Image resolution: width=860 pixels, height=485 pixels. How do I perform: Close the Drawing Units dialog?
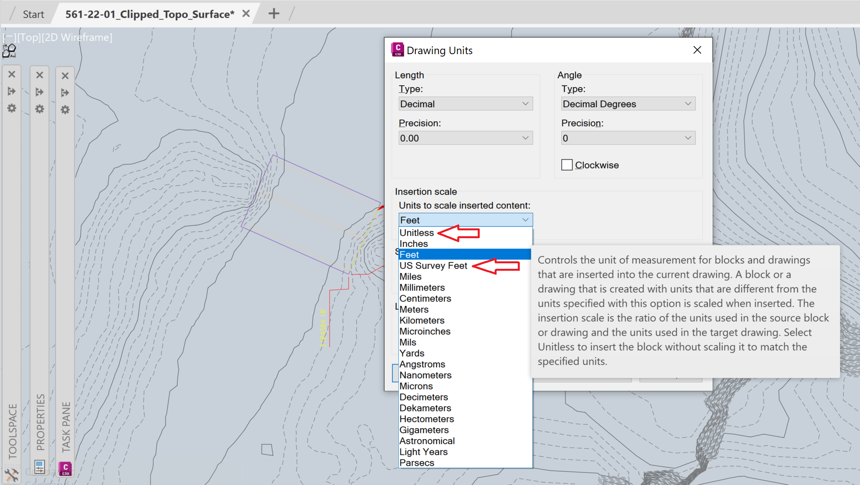point(697,50)
